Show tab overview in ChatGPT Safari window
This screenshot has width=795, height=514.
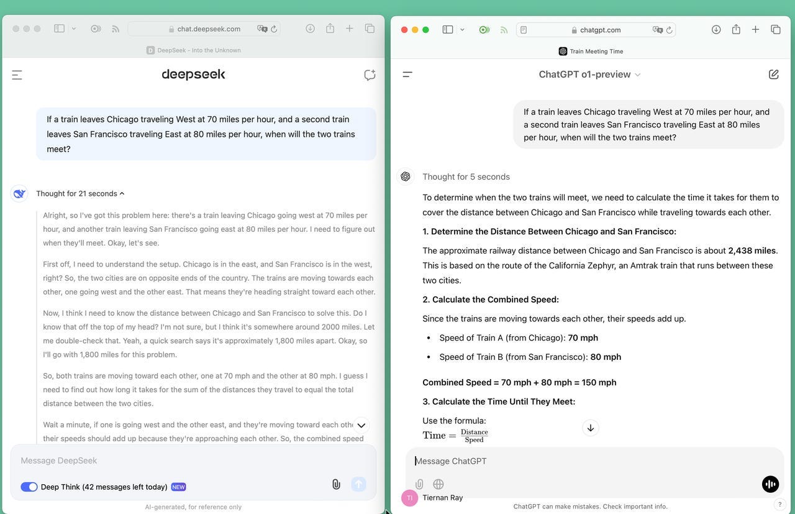pyautogui.click(x=776, y=29)
